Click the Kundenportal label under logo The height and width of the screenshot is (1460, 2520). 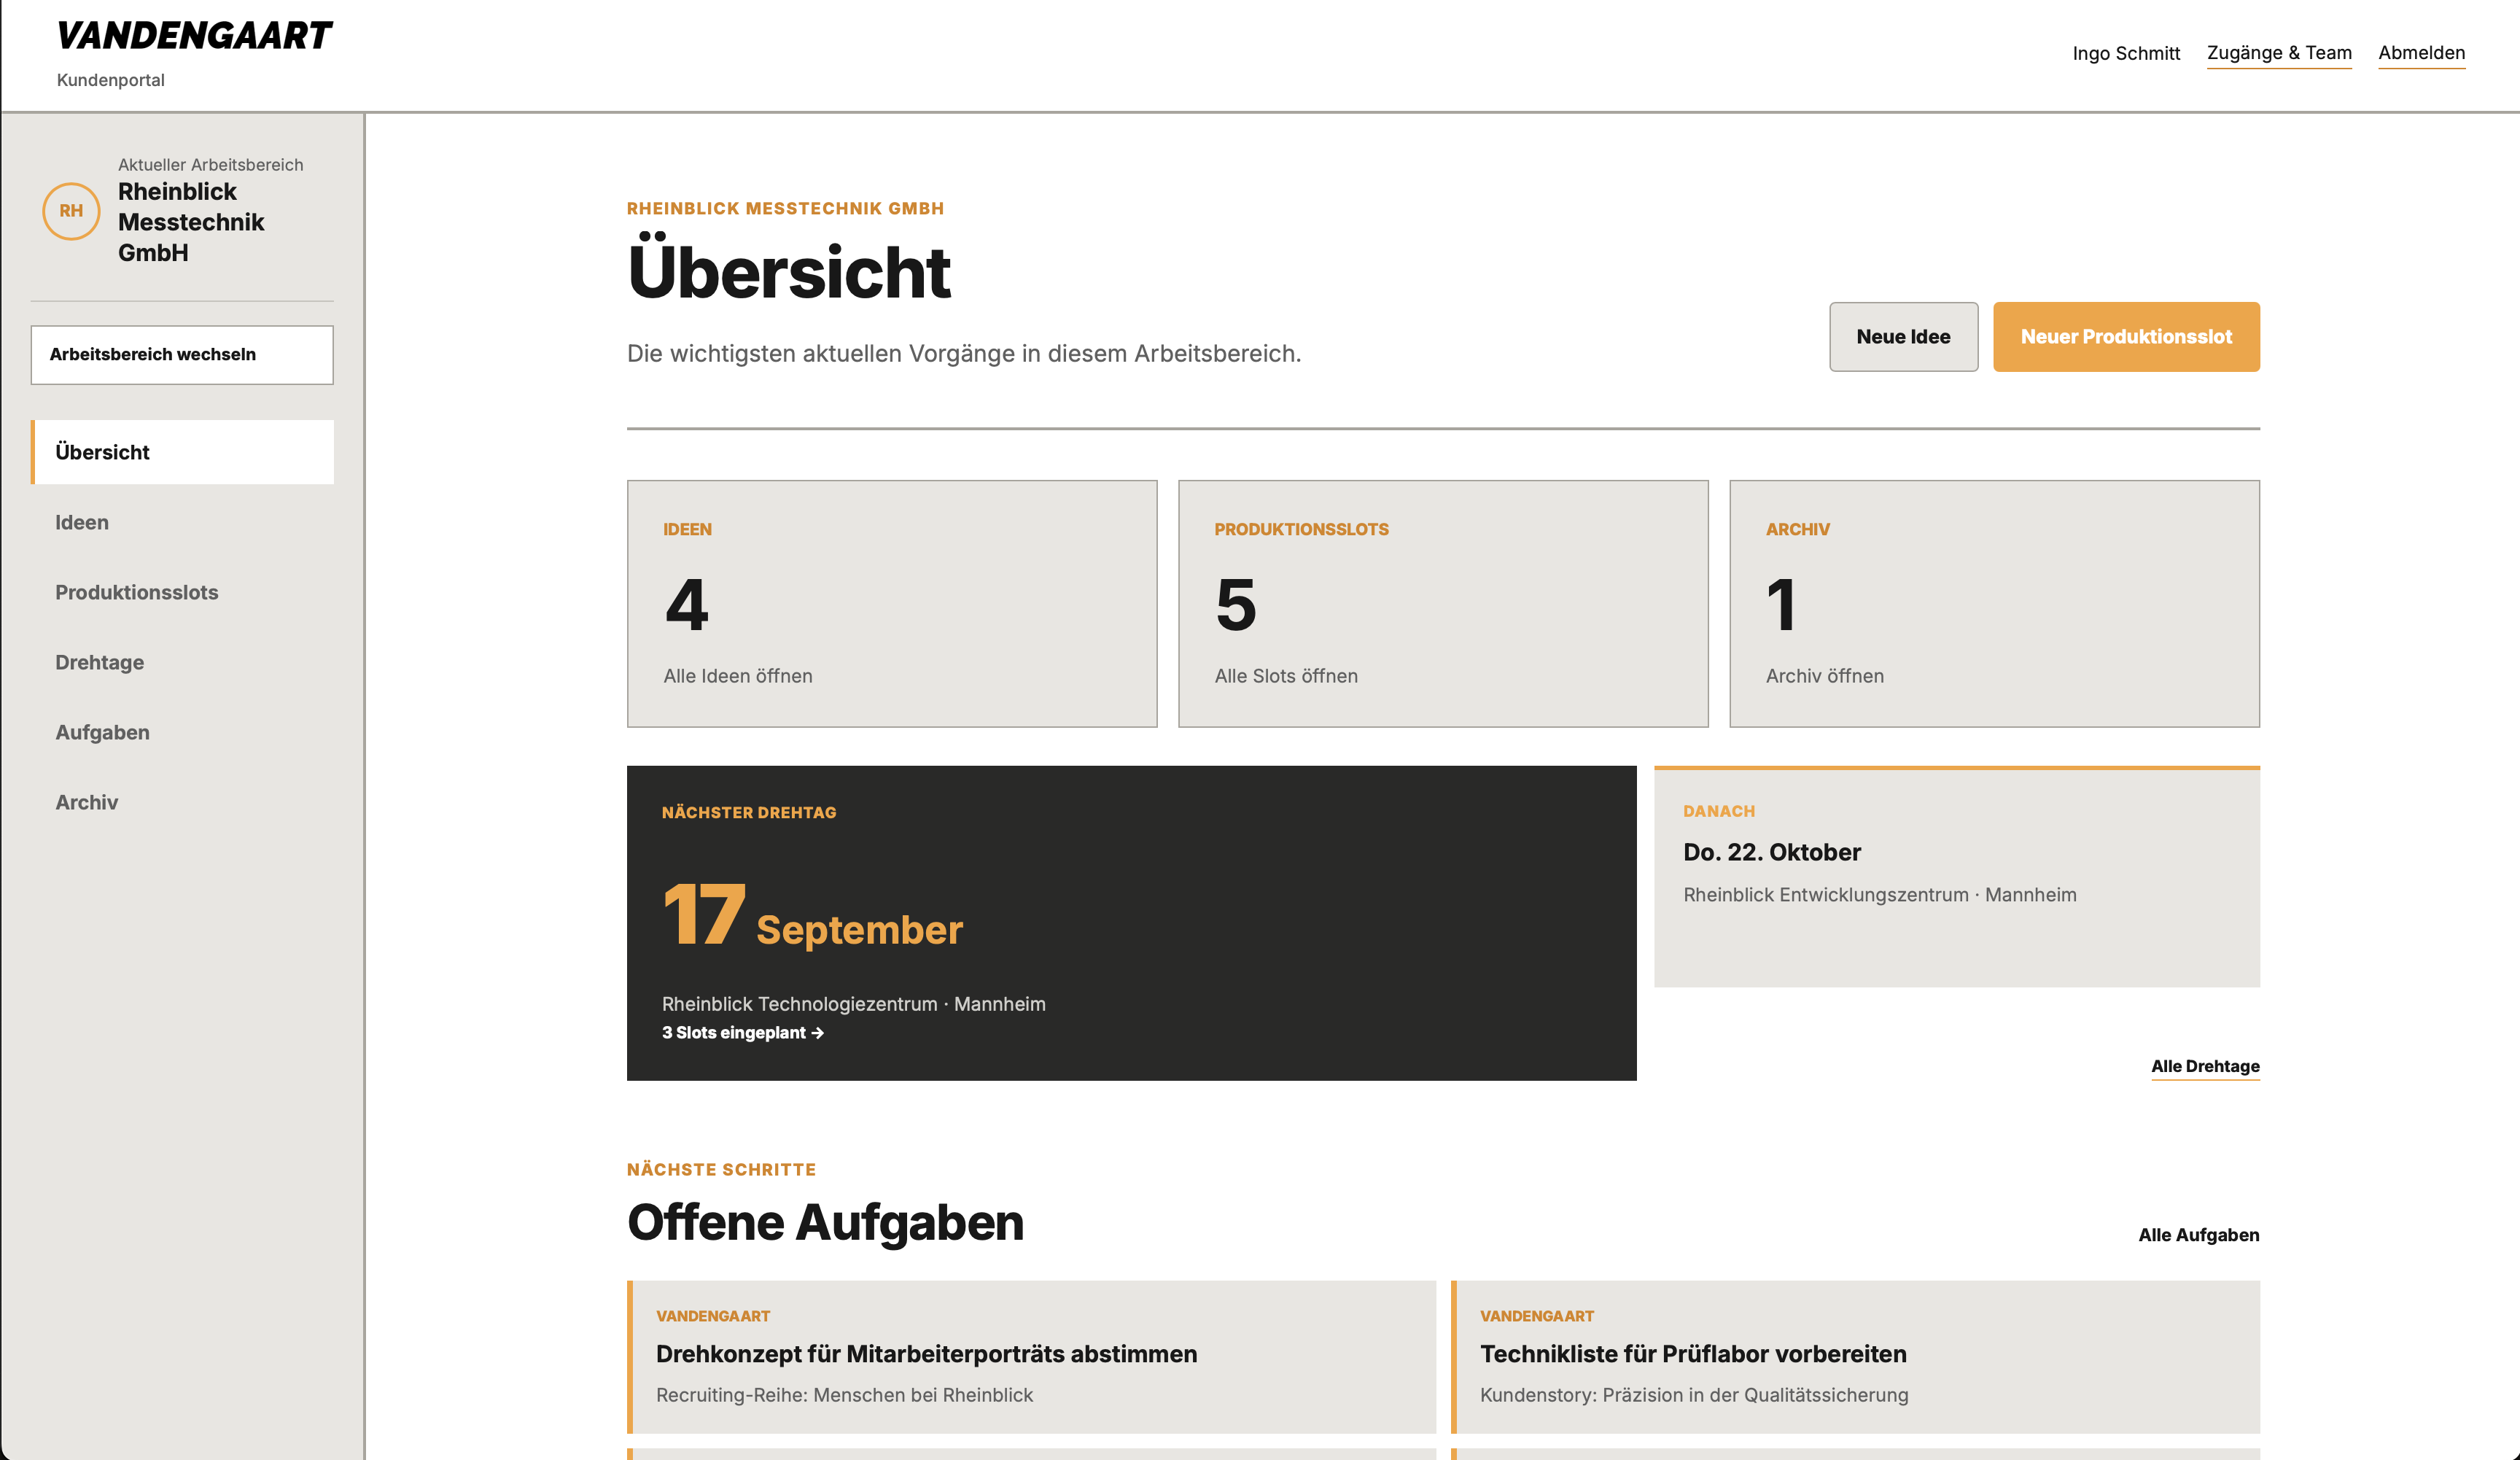point(110,80)
